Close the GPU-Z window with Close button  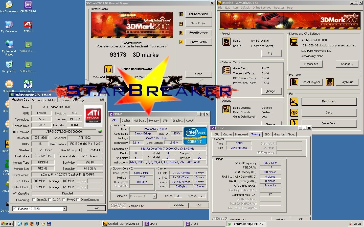click(x=96, y=208)
